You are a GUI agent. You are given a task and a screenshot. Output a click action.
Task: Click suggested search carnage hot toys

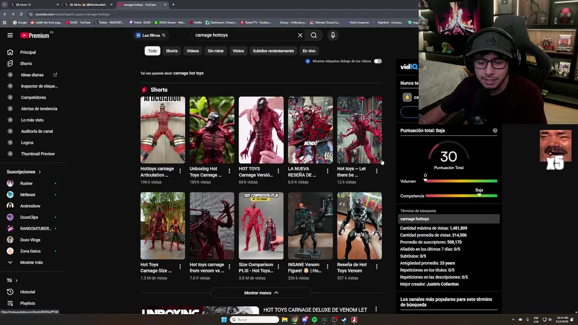click(188, 73)
